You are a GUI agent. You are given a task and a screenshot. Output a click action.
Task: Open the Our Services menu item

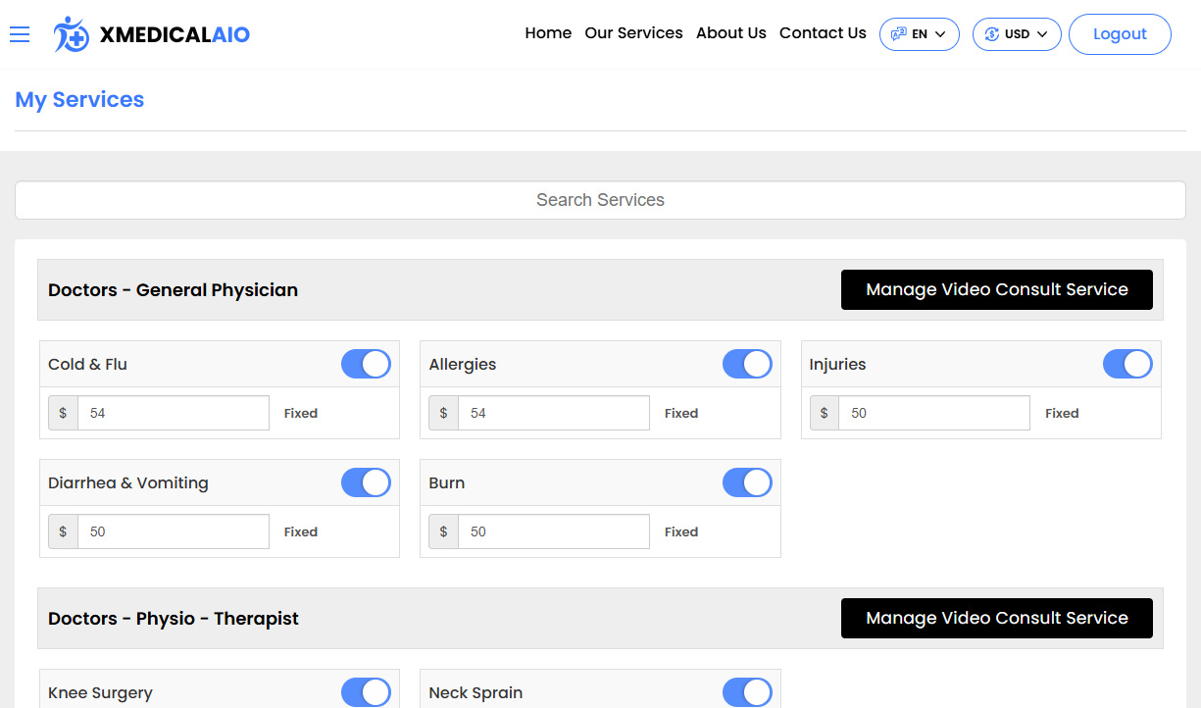[x=633, y=33]
